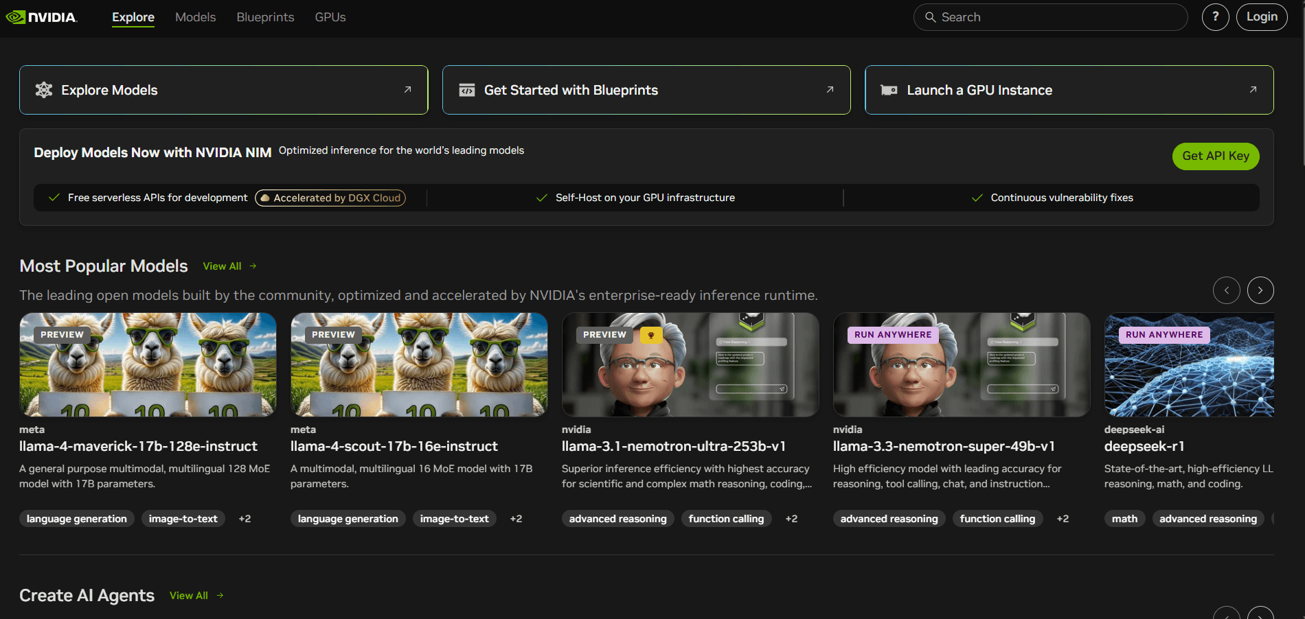
Task: Click the Accelerated by DGX Cloud badge
Action: pos(330,198)
